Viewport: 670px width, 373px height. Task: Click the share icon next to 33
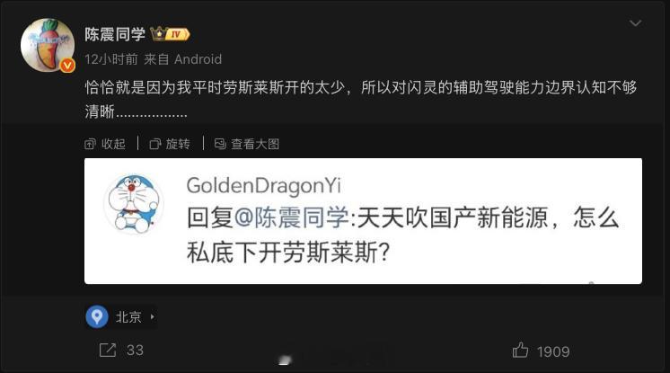point(107,350)
